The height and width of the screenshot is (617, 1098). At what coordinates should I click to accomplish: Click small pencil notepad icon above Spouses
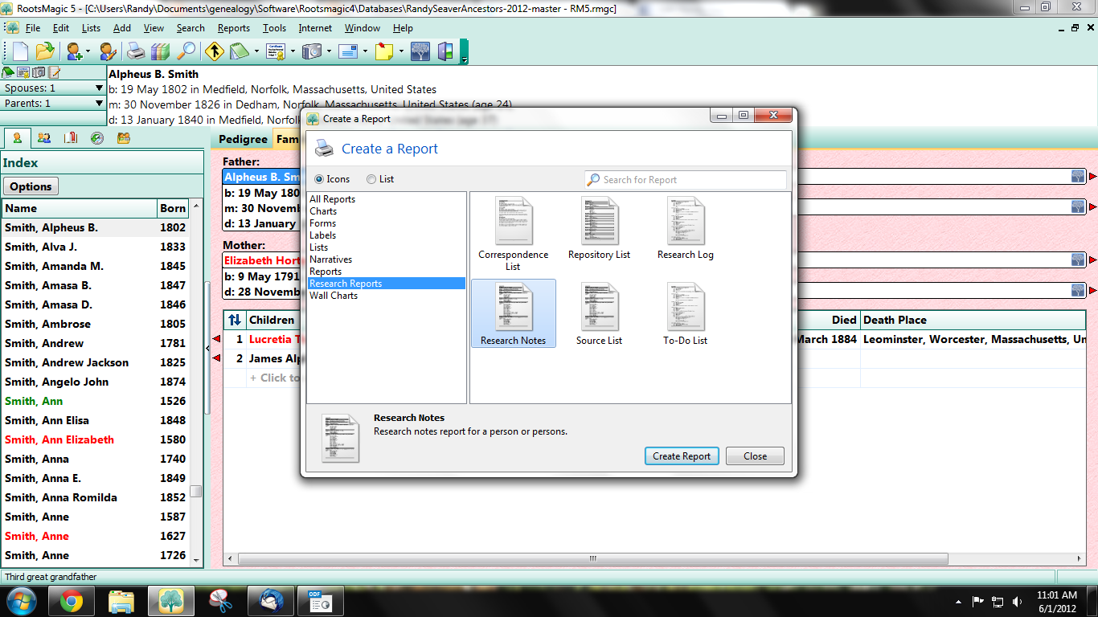point(54,72)
